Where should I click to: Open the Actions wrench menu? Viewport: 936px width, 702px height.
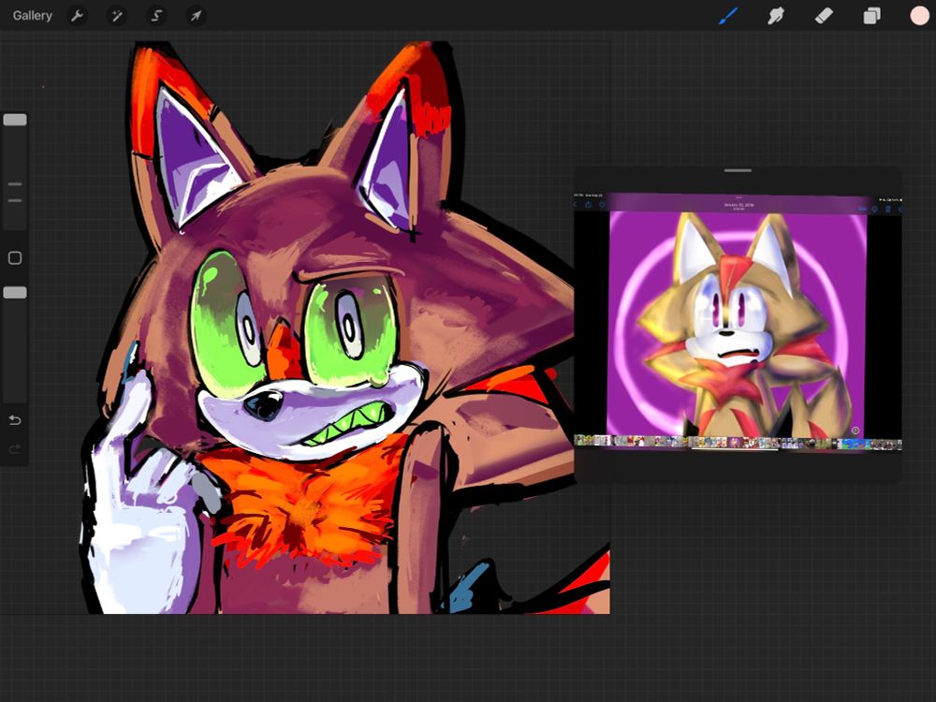(77, 16)
